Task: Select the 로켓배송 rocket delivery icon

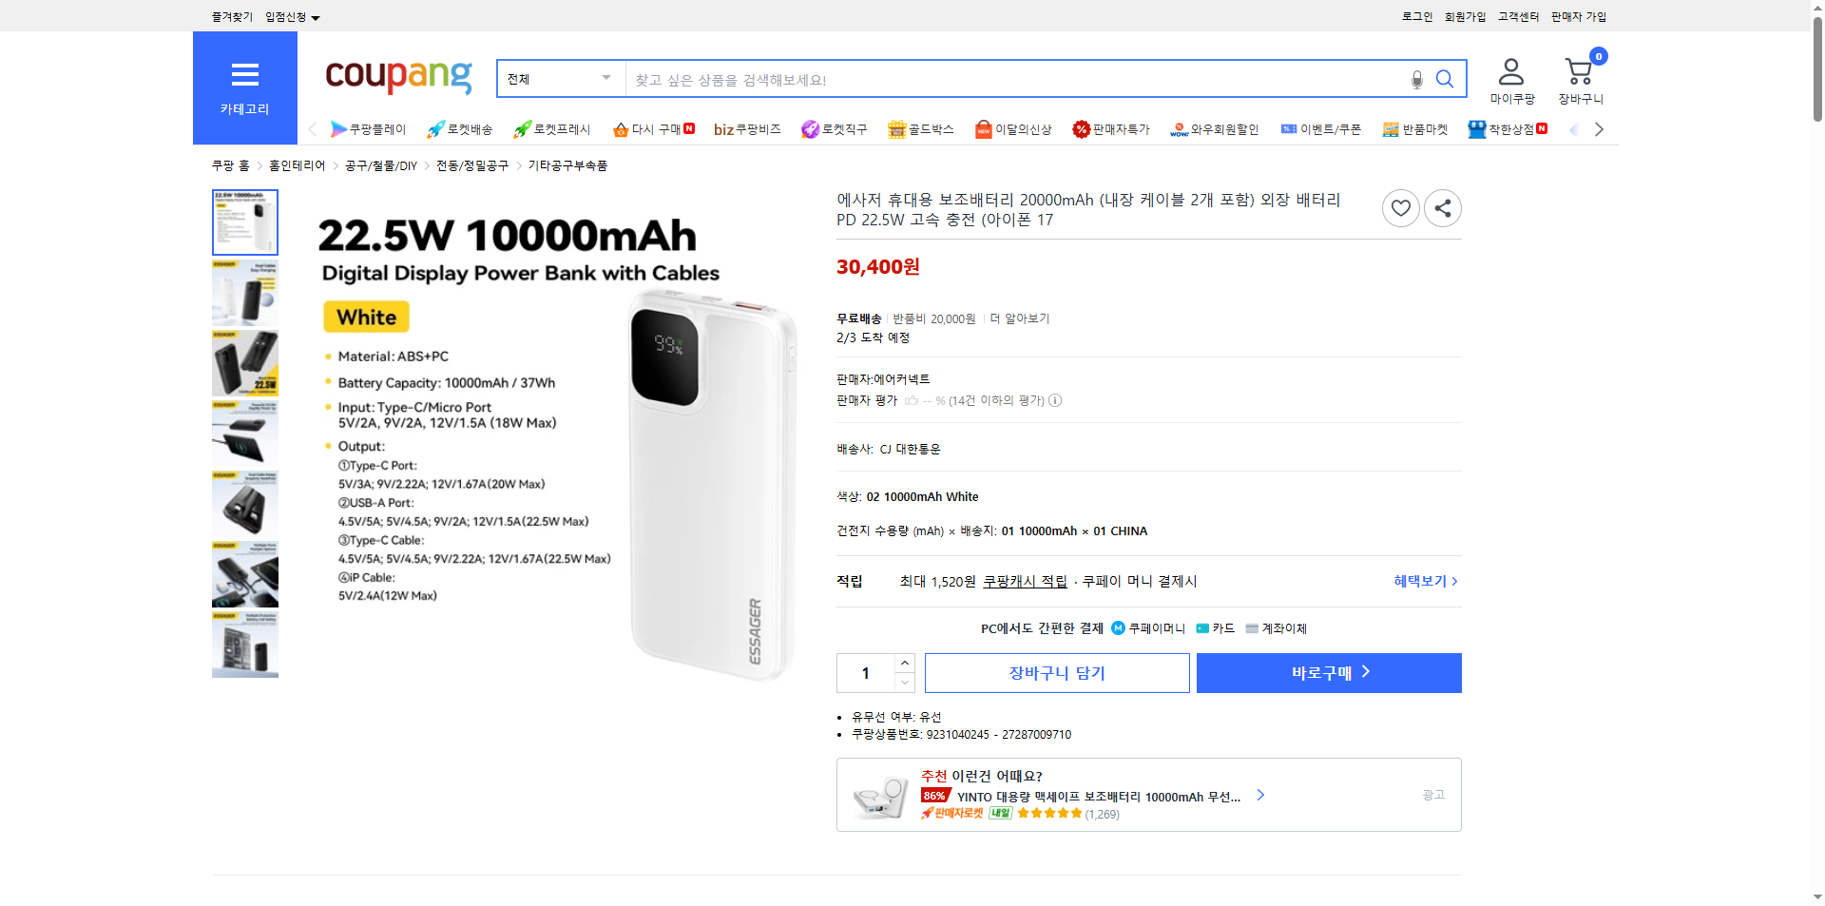Action: pos(434,129)
